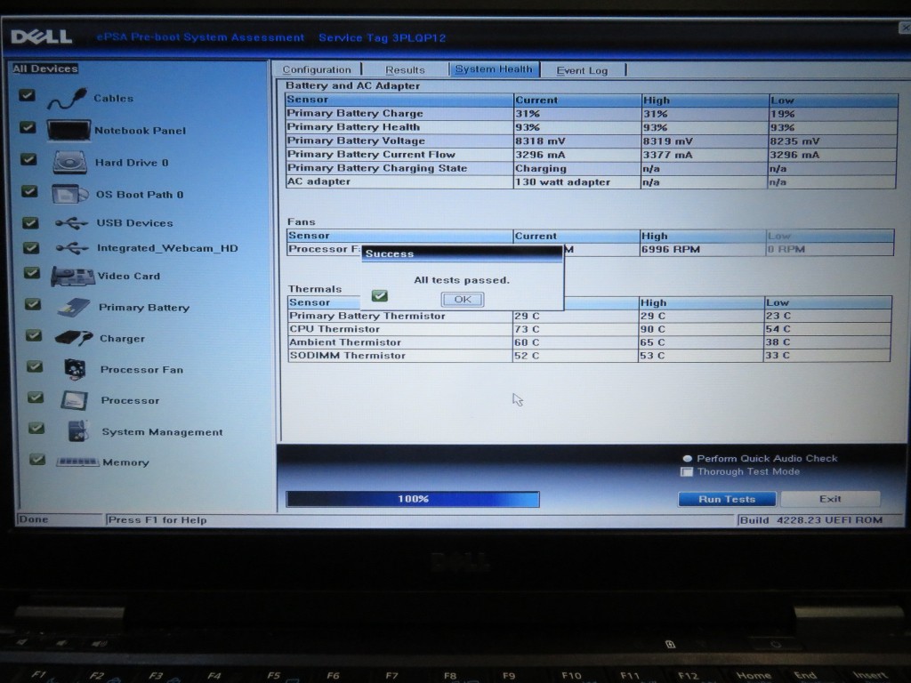The width and height of the screenshot is (911, 683).
Task: Uncheck the Primary Battery checkbox
Action: 33,304
